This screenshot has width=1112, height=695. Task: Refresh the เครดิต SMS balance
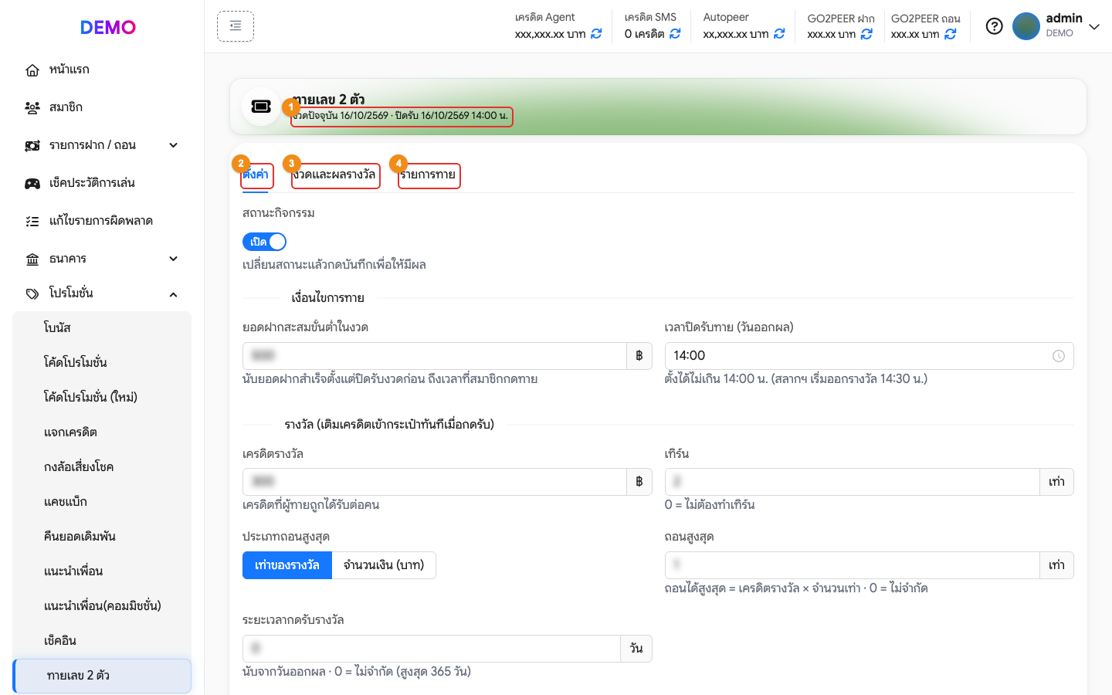(x=675, y=34)
